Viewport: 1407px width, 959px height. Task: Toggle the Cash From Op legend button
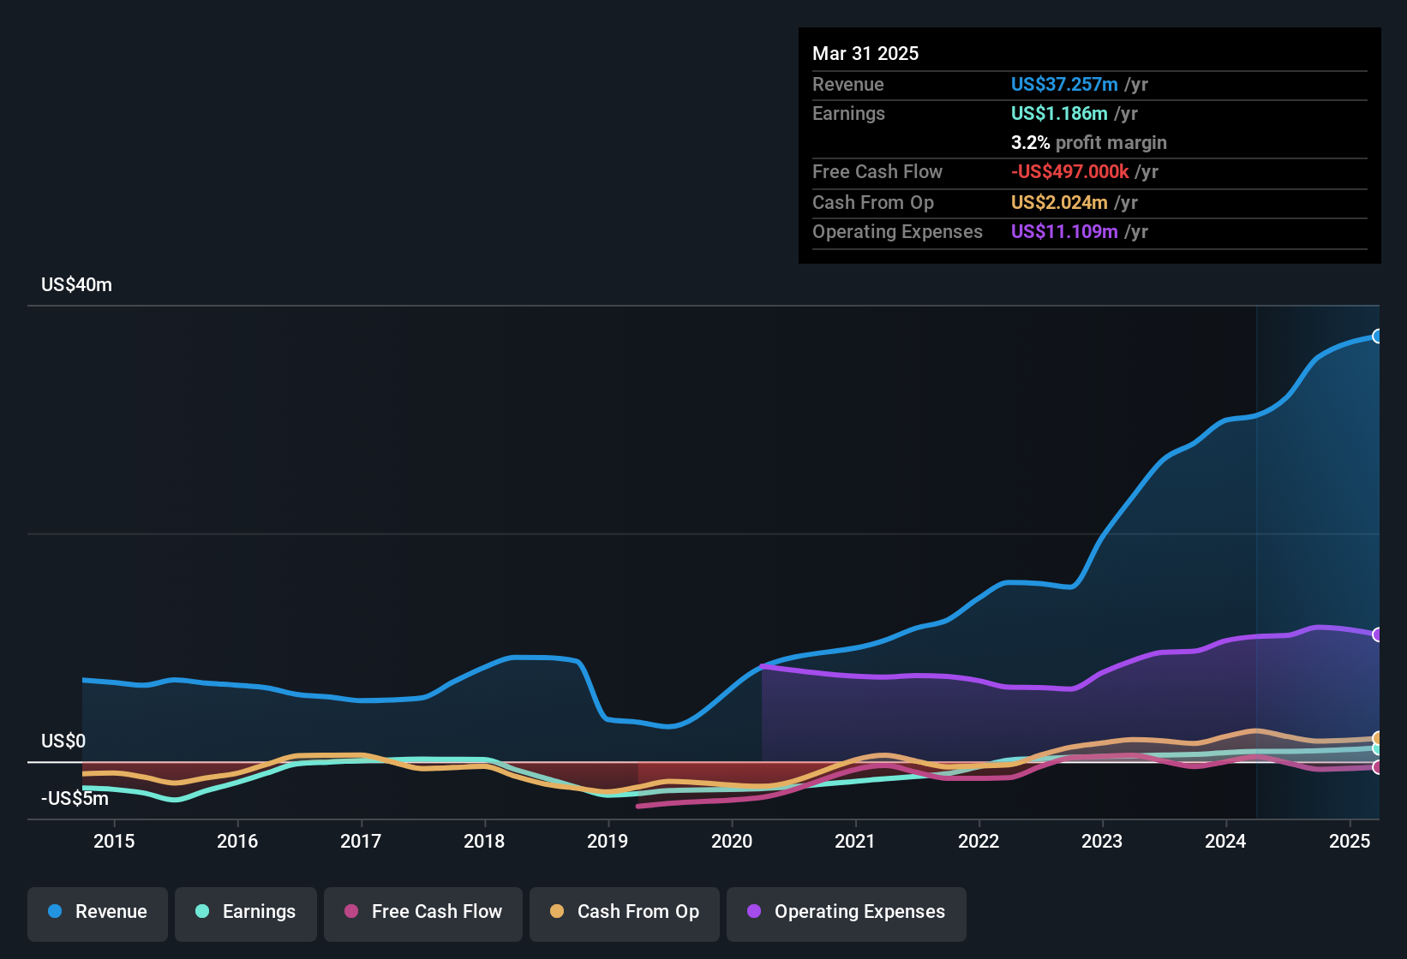pyautogui.click(x=625, y=914)
